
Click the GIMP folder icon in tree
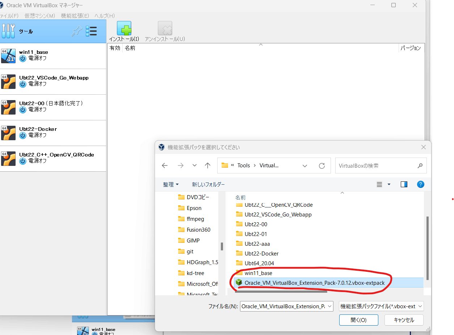(x=181, y=241)
